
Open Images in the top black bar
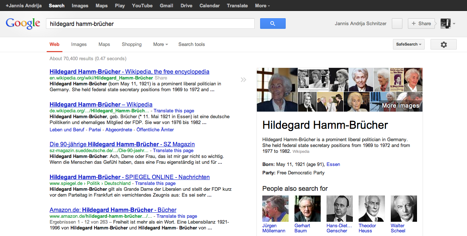(x=80, y=5)
